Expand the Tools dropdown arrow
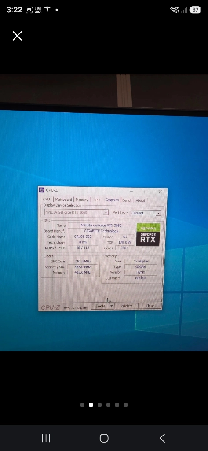 pos(111,306)
